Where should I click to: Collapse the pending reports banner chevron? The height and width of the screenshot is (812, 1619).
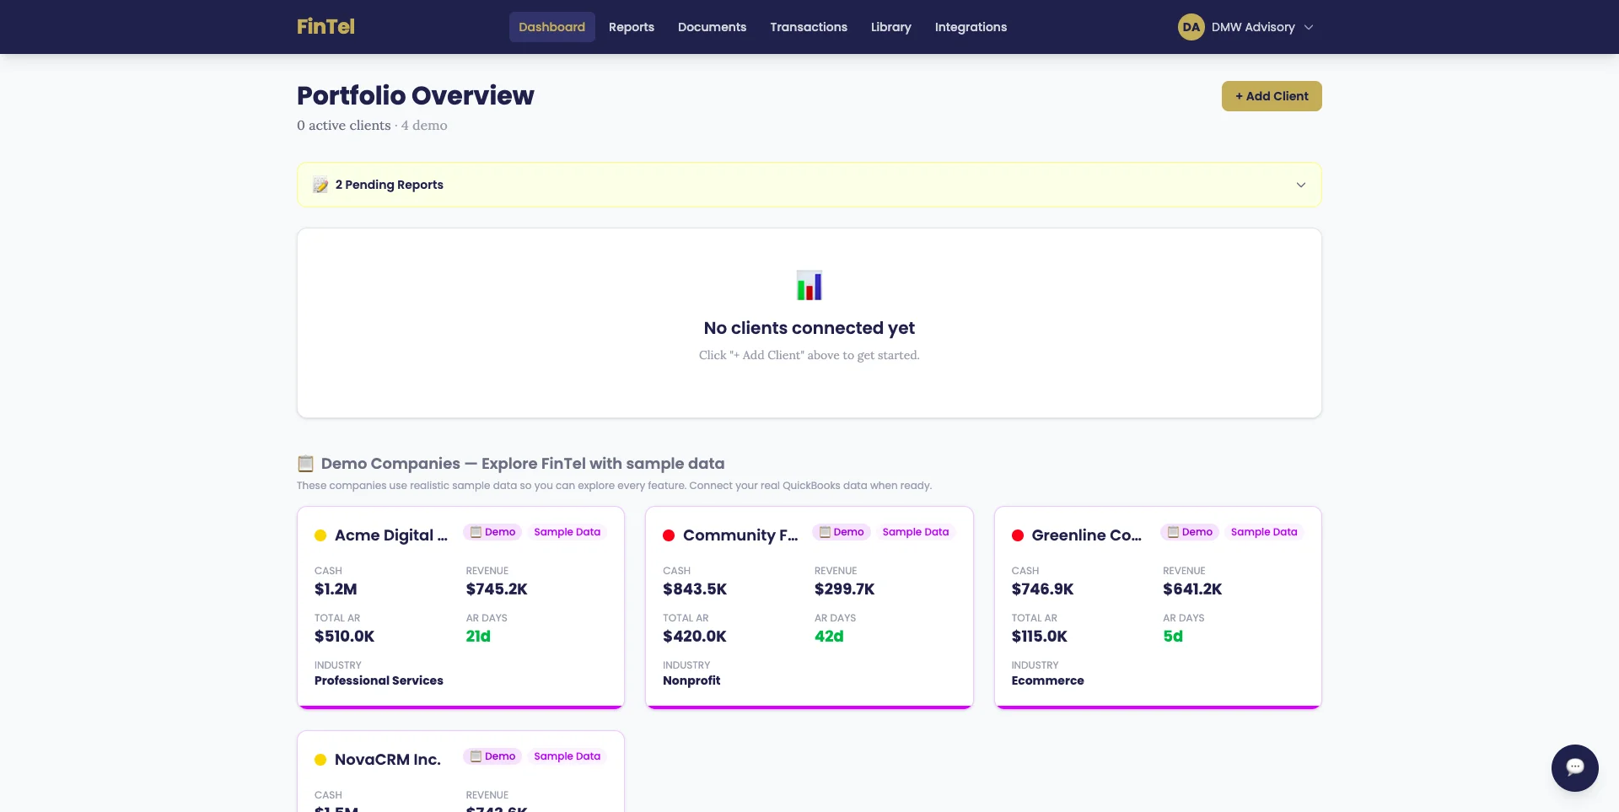pyautogui.click(x=1300, y=185)
